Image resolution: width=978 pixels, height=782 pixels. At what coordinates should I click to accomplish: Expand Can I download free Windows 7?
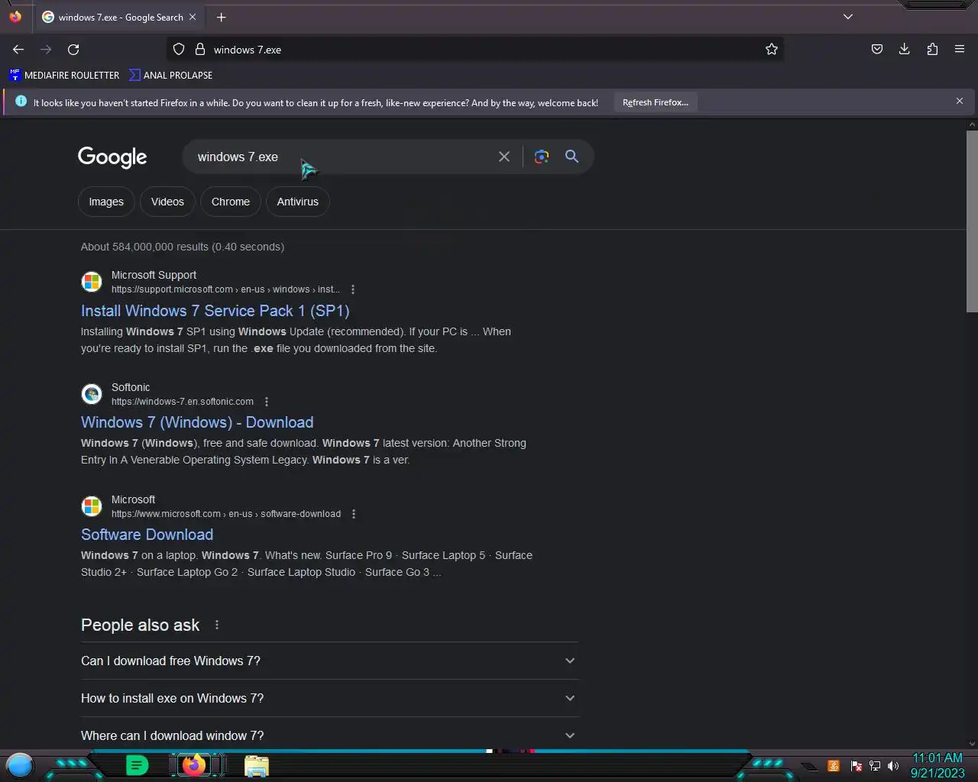[329, 661]
